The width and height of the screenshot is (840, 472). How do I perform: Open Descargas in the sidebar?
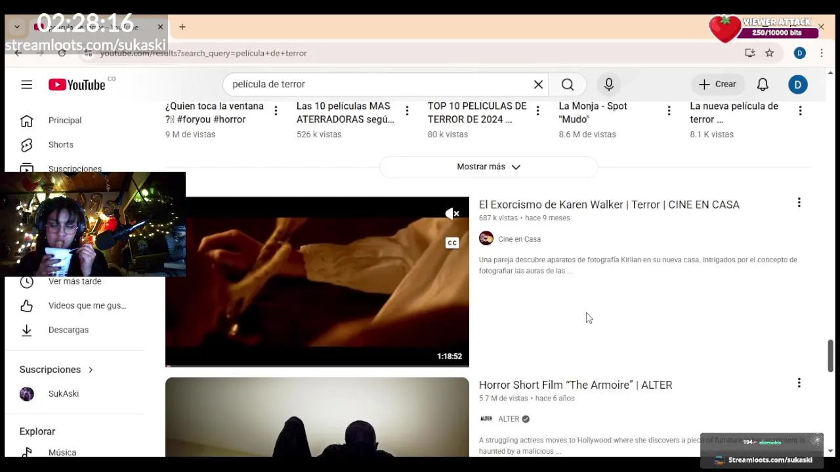[x=68, y=330]
